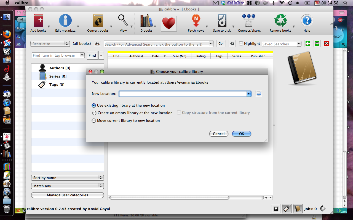Sort by the Date column header
This screenshot has width=353, height=220.
158,56
